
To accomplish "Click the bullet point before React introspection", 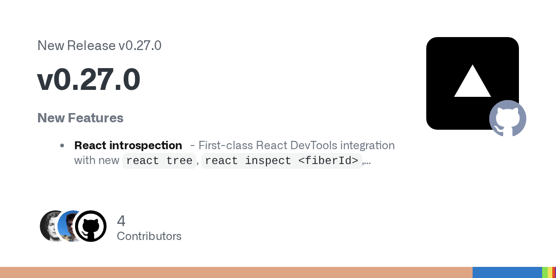I will [x=62, y=145].
